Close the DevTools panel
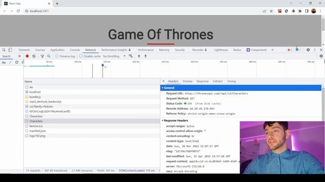 click(x=321, y=50)
